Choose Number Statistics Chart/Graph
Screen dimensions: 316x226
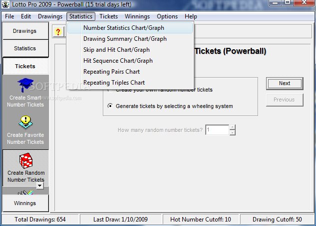point(130,28)
